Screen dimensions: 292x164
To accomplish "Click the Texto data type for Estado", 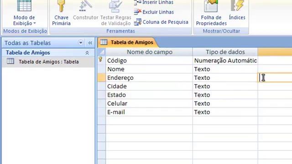I will pos(225,95).
